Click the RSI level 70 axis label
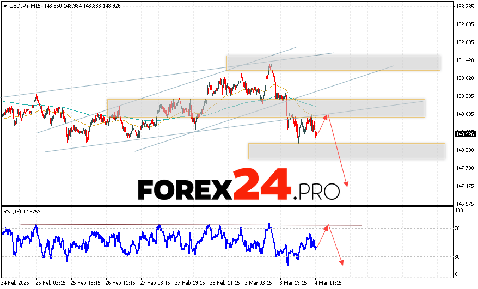The width and height of the screenshot is (478, 289). tap(458, 229)
